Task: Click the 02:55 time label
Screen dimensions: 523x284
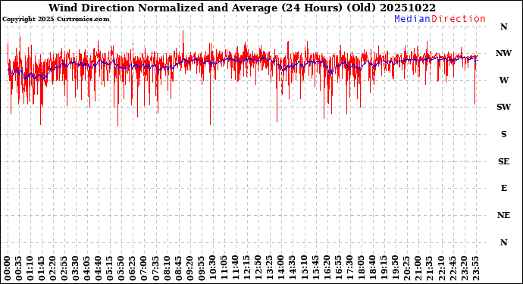Action: coord(64,268)
